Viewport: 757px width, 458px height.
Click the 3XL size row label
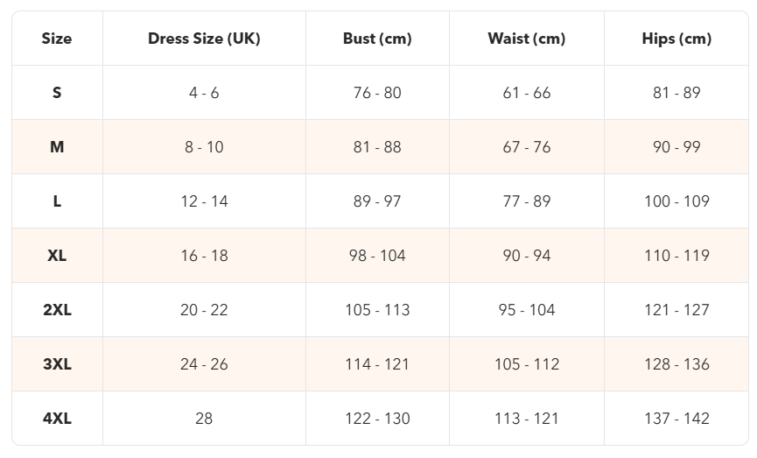pos(57,364)
